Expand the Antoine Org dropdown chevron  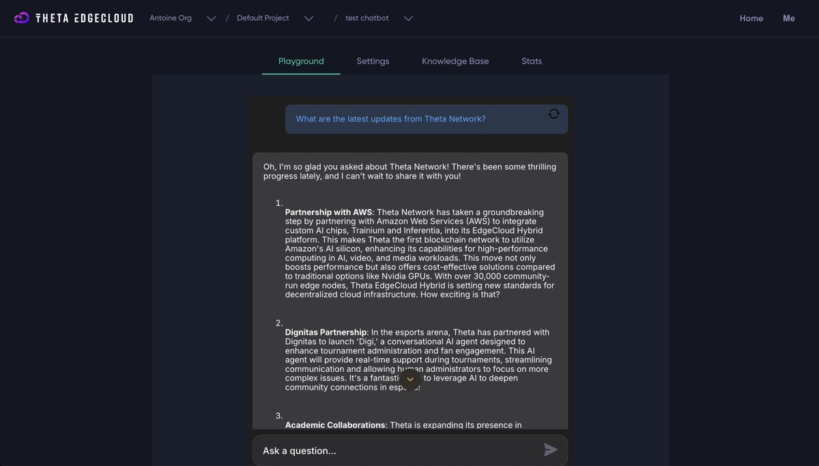pos(212,18)
